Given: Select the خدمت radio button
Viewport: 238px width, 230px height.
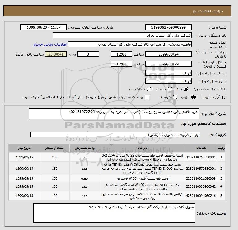Looking at the screenshot, I should click(170, 89).
